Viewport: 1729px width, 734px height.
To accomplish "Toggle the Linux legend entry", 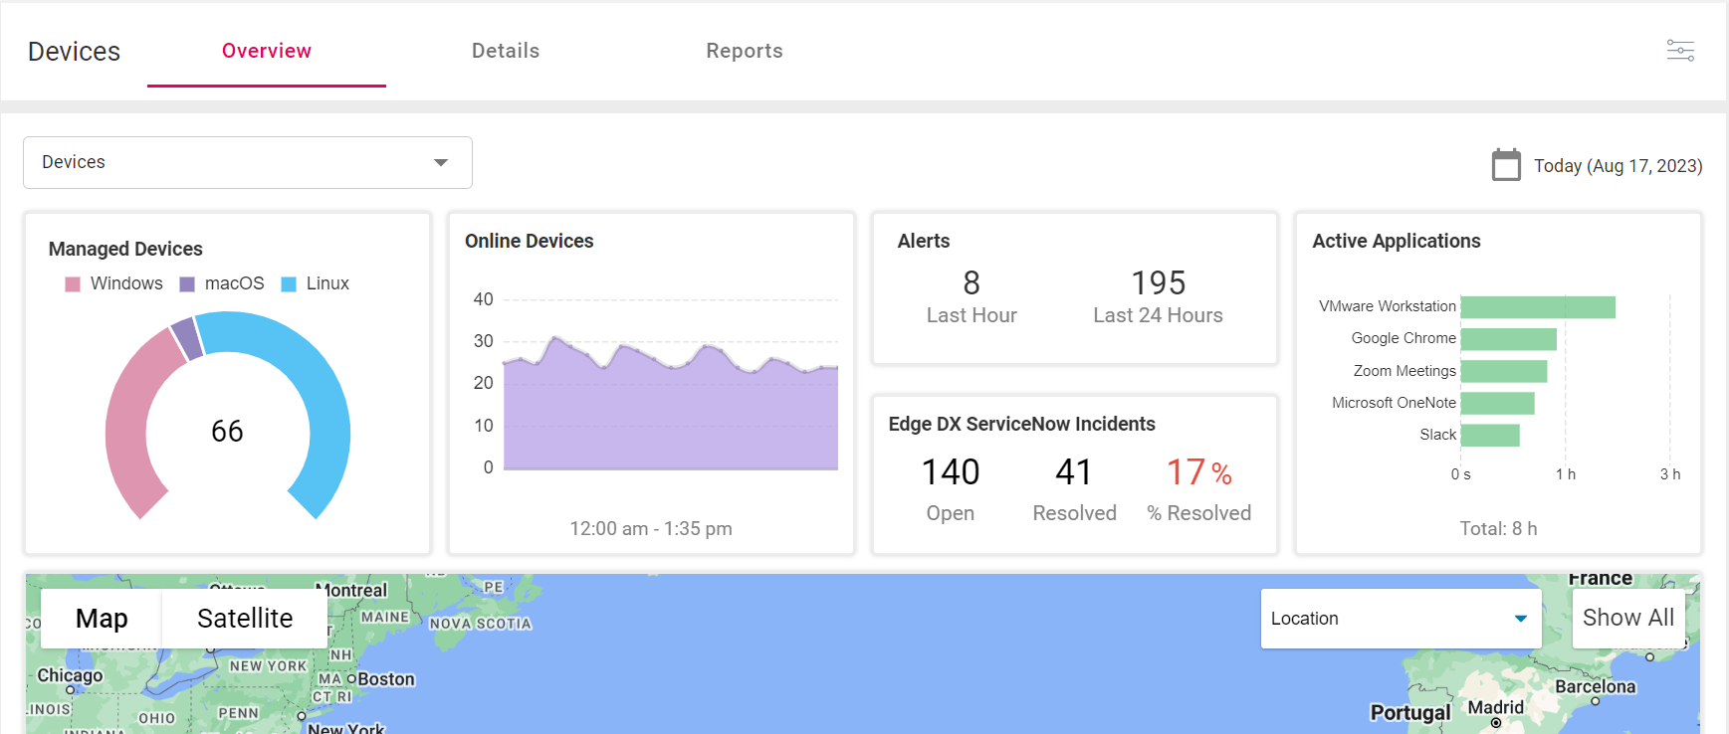I will [x=316, y=283].
